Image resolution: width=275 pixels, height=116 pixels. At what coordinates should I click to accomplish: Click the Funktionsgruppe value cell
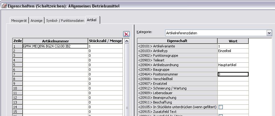pyautogui.click(x=233, y=56)
